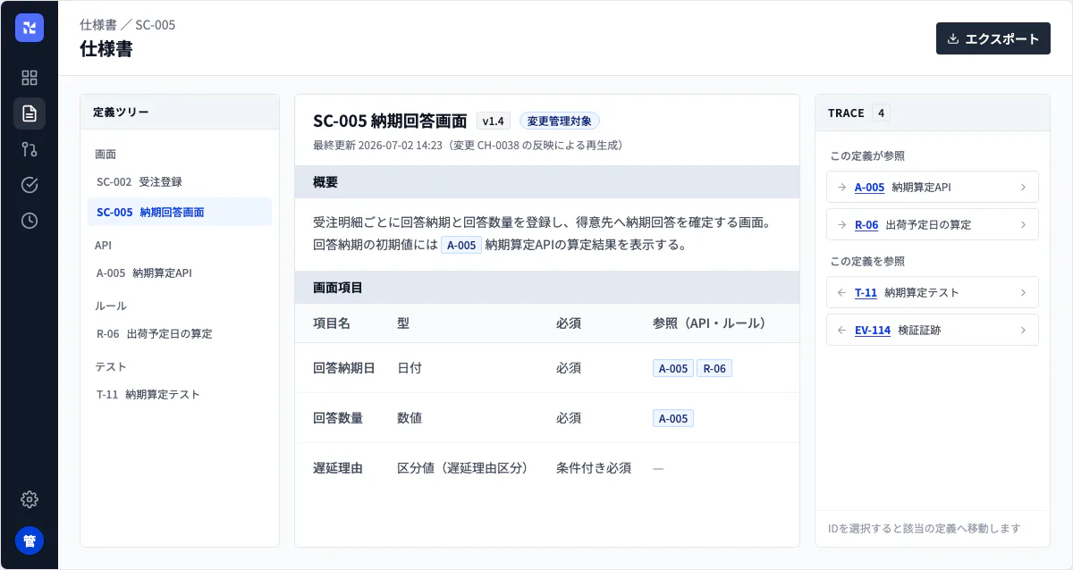Click chevron on EV-114 検証証跡 trace row

(1023, 331)
